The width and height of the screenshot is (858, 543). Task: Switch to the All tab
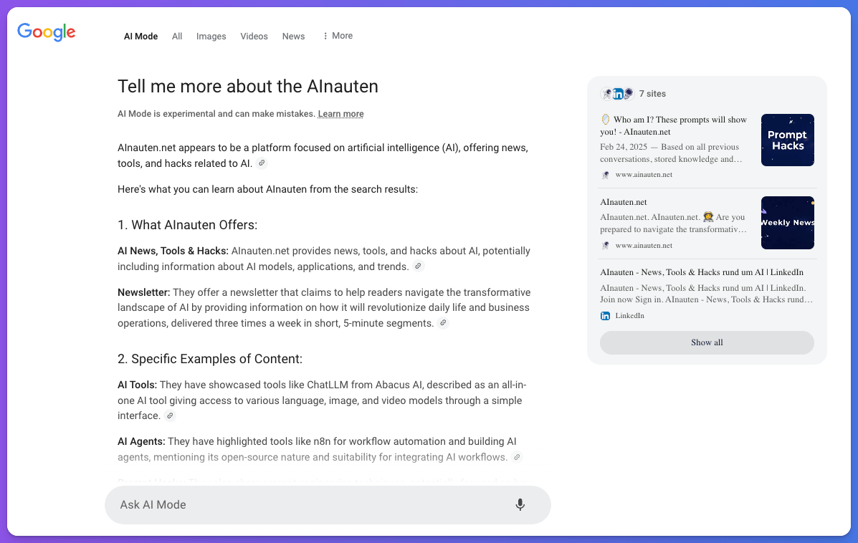pos(177,36)
